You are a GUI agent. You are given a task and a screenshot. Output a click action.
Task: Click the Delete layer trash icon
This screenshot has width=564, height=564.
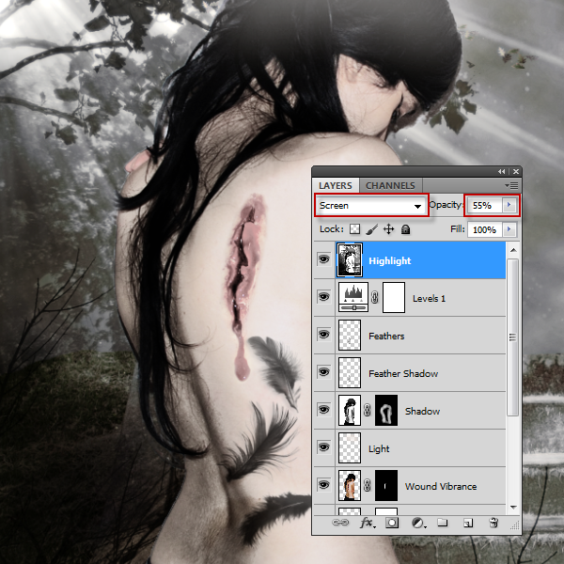(493, 523)
